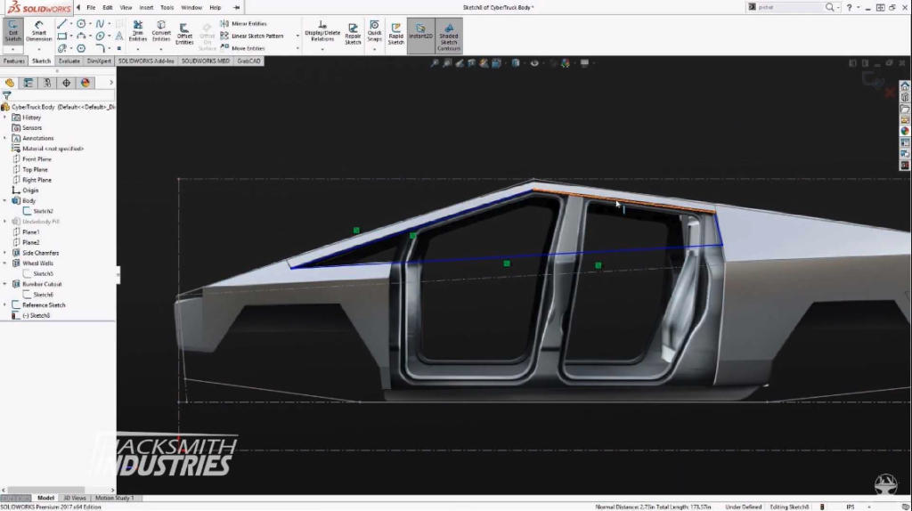Expand the Side Chamfers feature

point(5,253)
